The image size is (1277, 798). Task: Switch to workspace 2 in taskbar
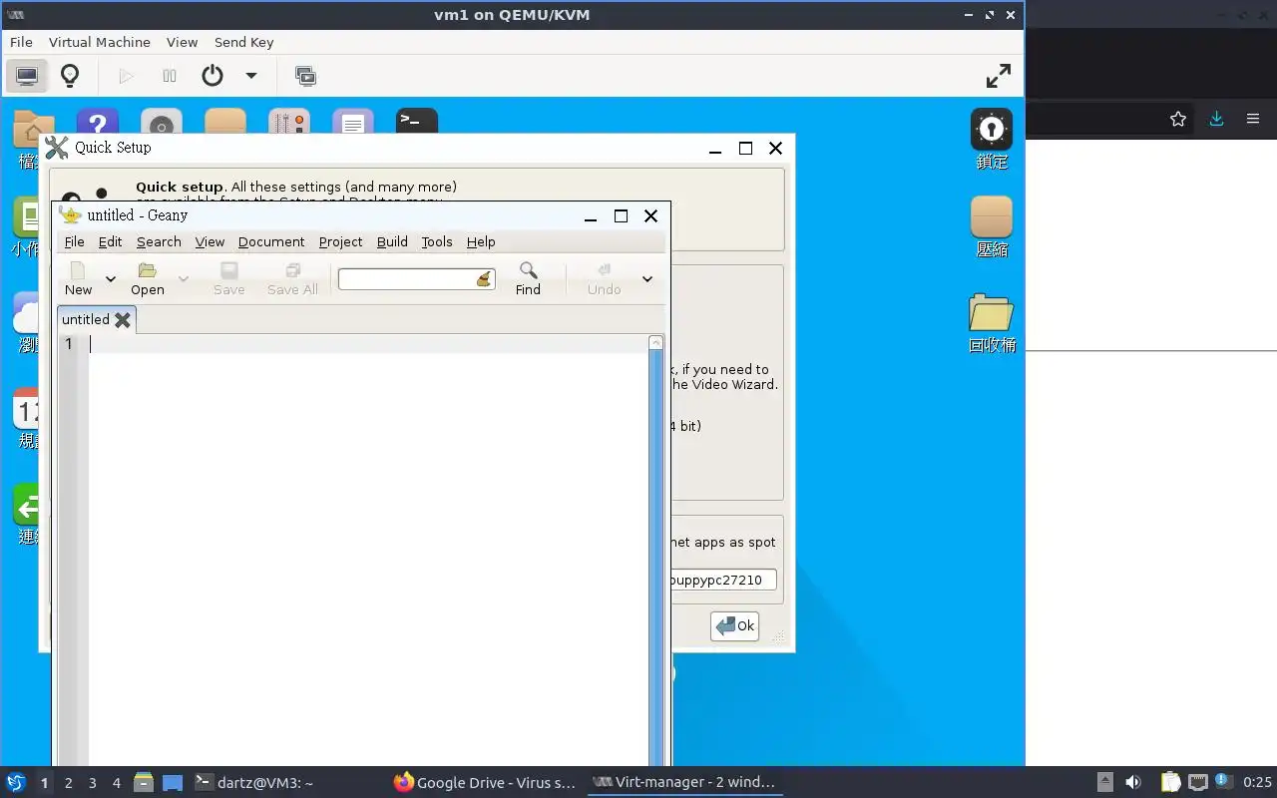tap(69, 783)
